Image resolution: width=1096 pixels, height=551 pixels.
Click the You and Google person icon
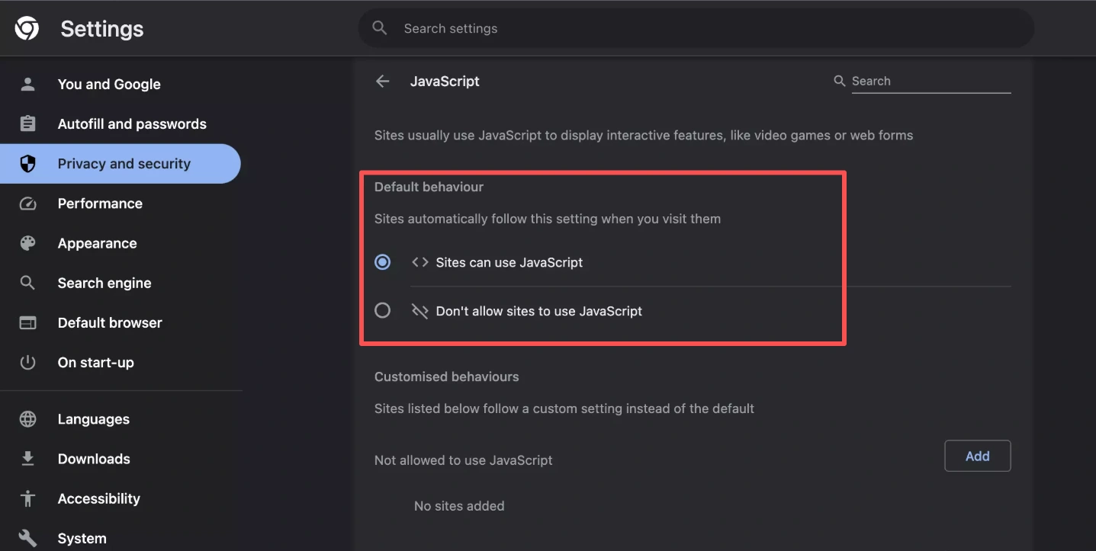(27, 84)
